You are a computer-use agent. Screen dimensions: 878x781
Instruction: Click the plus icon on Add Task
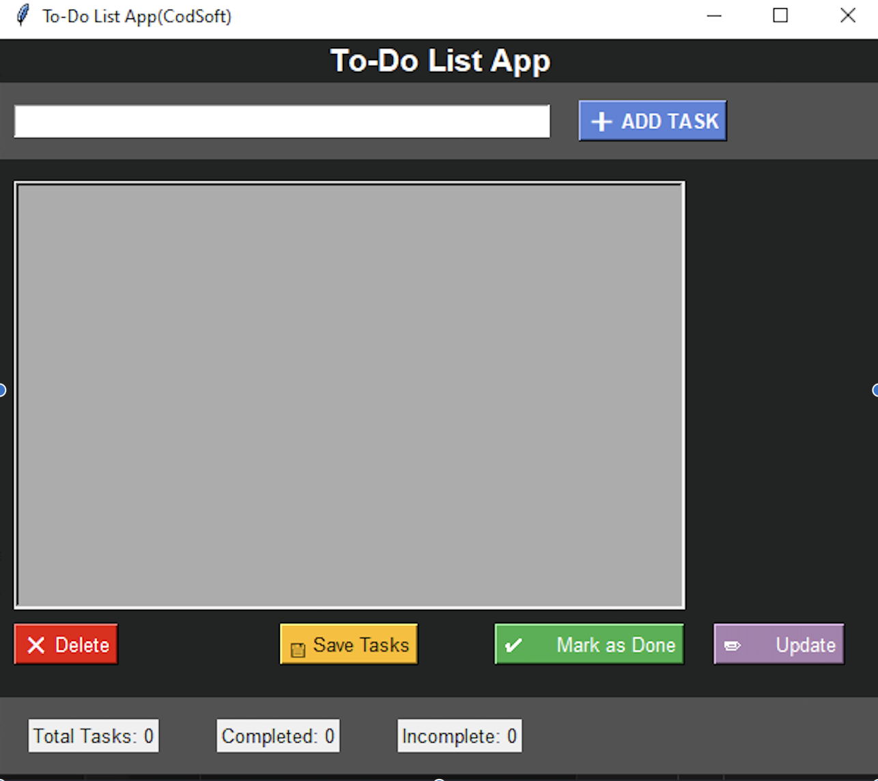tap(601, 122)
